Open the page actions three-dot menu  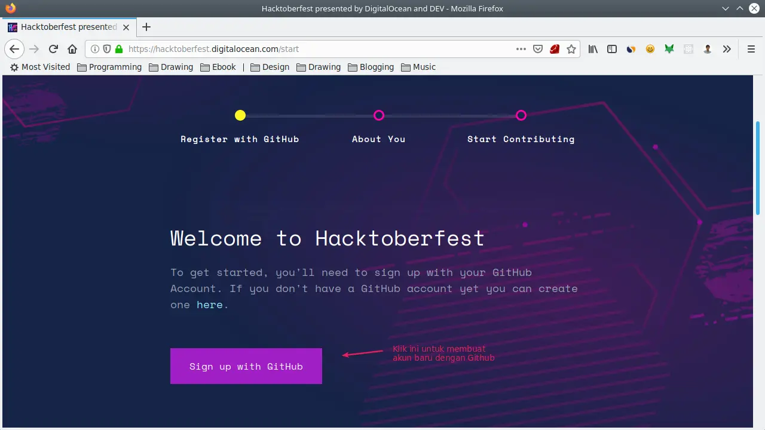click(521, 49)
